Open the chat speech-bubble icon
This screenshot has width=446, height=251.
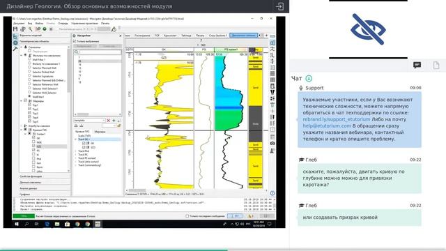point(417,65)
